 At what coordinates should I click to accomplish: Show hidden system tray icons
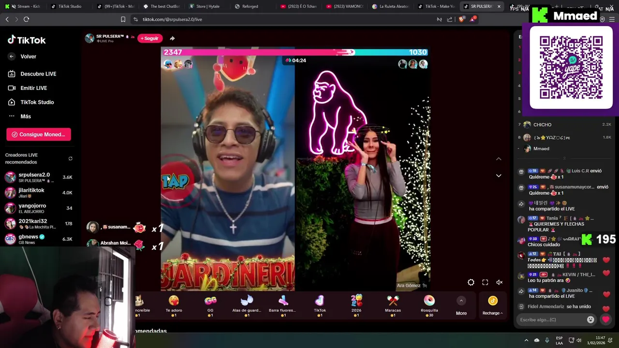coord(526,340)
